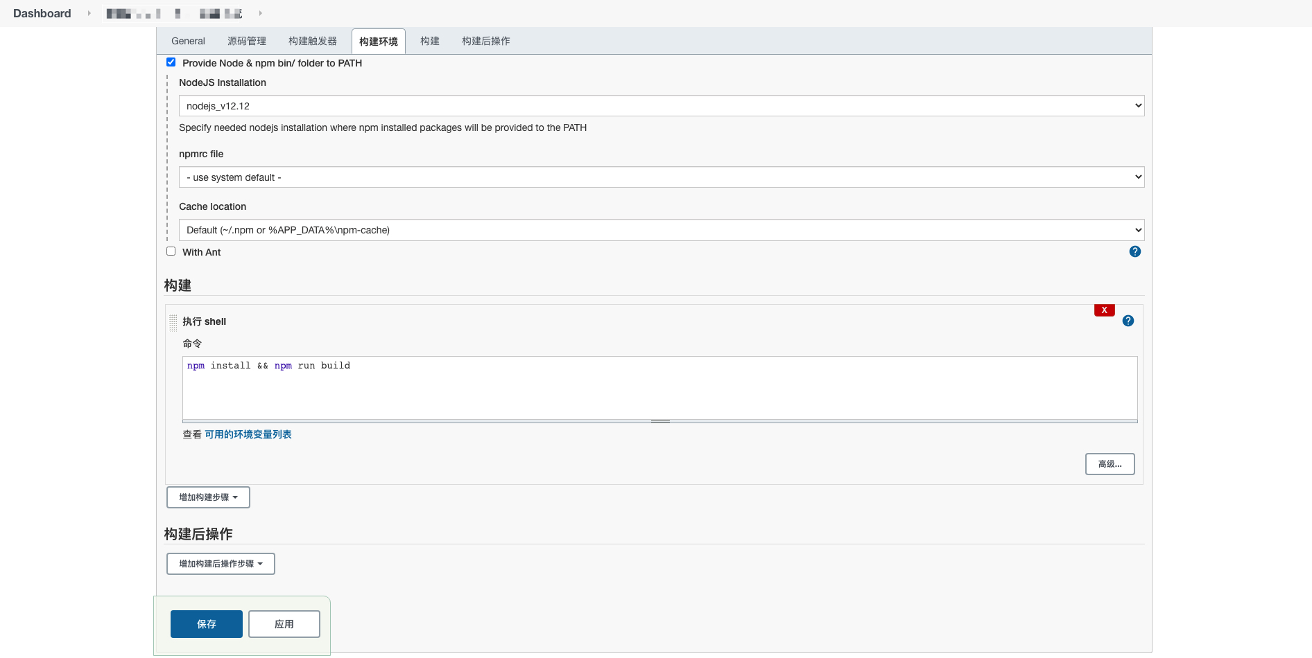Uncheck Provide Node & npm bin folder to PATH
Viewport: 1312px width, 658px height.
pyautogui.click(x=171, y=62)
